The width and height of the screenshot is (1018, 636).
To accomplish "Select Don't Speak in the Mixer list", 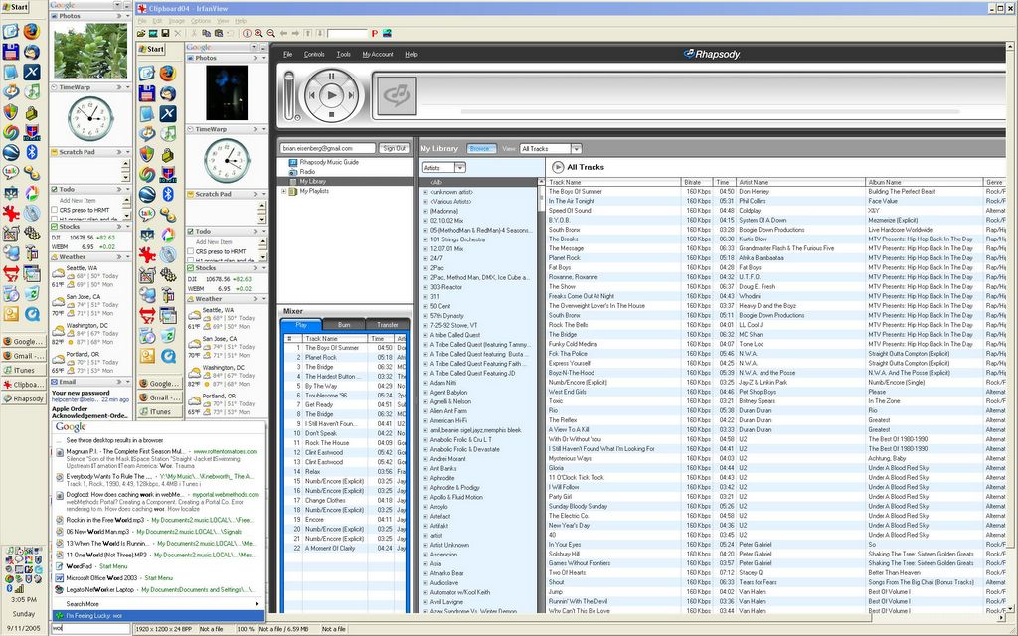I will click(x=345, y=433).
